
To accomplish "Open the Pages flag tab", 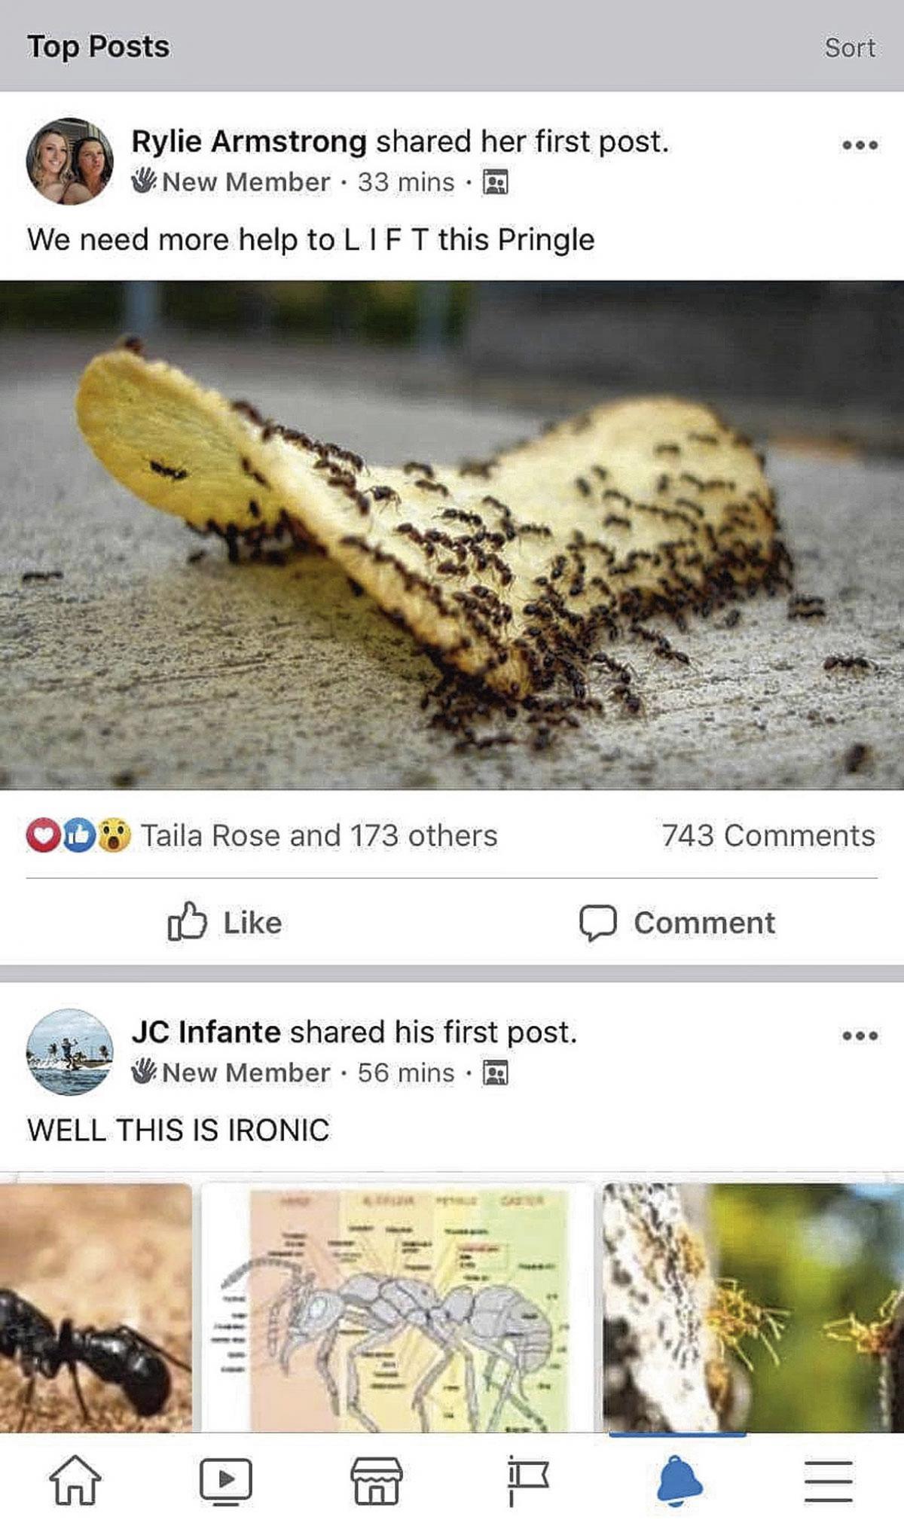I will (527, 1480).
